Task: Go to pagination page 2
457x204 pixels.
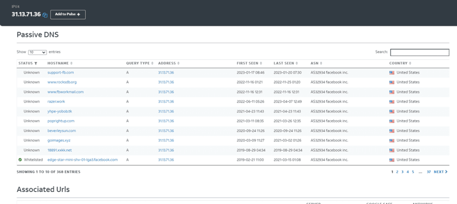Action: point(397,172)
